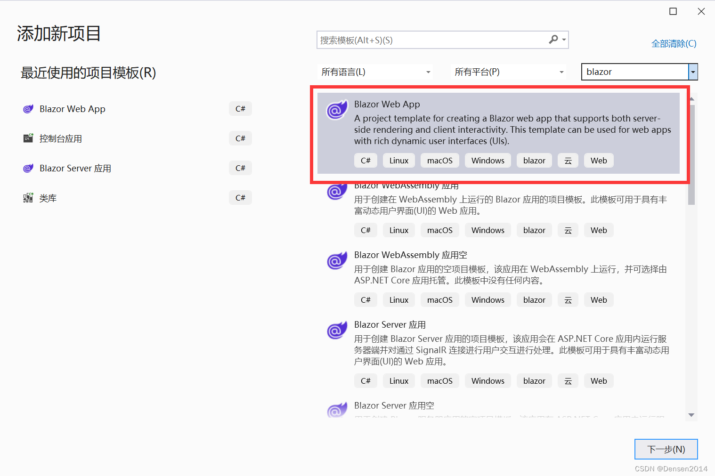
Task: Click the 下一步(N) button
Action: point(666,449)
